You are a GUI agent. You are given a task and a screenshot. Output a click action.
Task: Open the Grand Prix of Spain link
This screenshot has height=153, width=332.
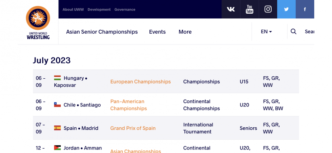[x=133, y=128]
